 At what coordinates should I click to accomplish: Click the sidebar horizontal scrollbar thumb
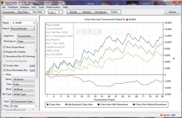click(15, 109)
